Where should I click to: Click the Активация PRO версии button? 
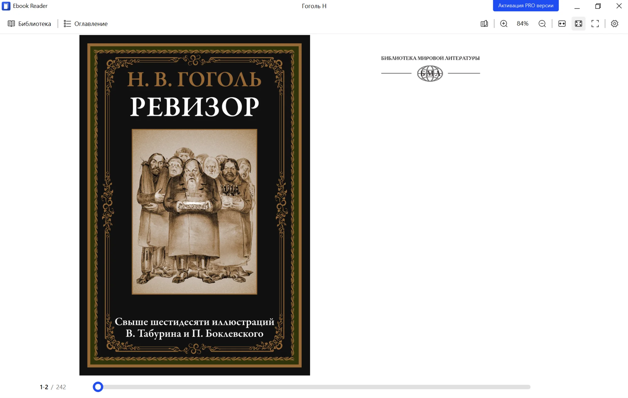[x=526, y=6]
